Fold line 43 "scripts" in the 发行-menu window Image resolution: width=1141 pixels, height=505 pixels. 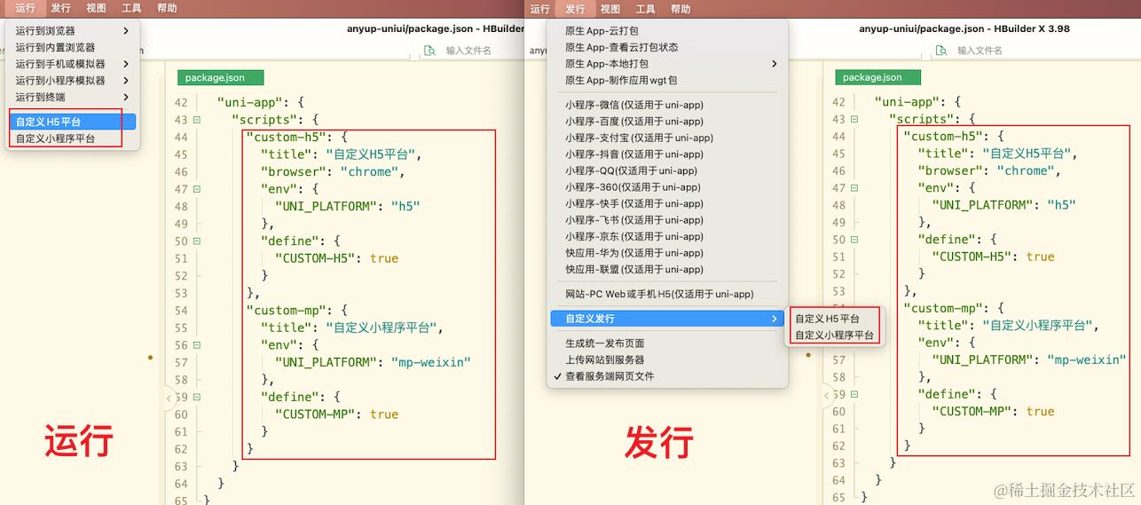coord(854,119)
